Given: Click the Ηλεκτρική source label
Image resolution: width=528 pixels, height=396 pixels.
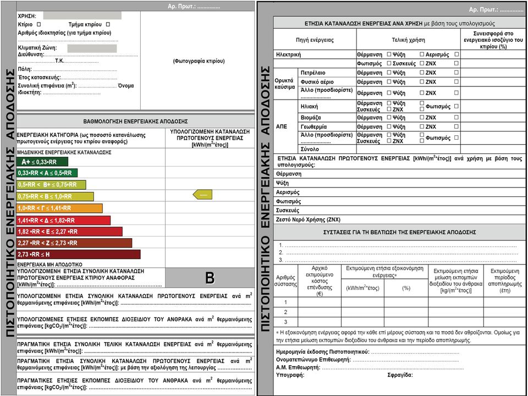Looking at the screenshot, I should 288,54.
